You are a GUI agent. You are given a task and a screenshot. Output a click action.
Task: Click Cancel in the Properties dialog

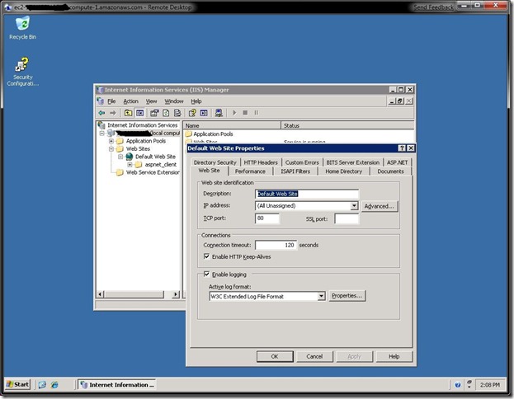click(x=314, y=356)
